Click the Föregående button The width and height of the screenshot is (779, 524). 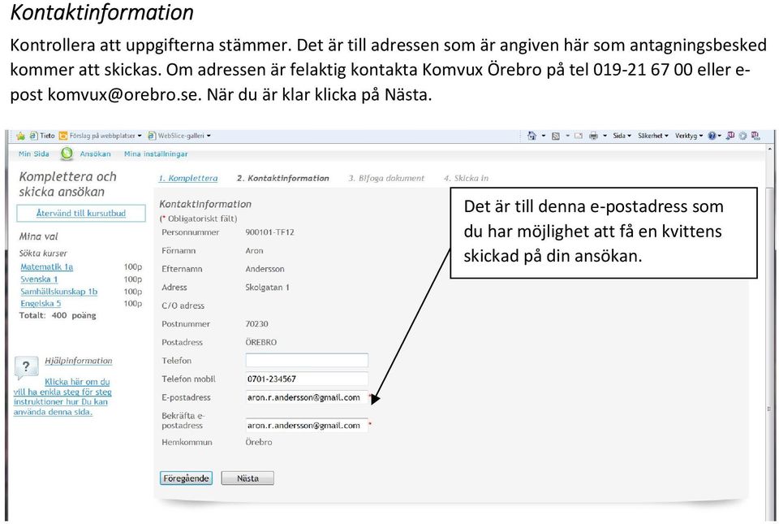tap(187, 479)
